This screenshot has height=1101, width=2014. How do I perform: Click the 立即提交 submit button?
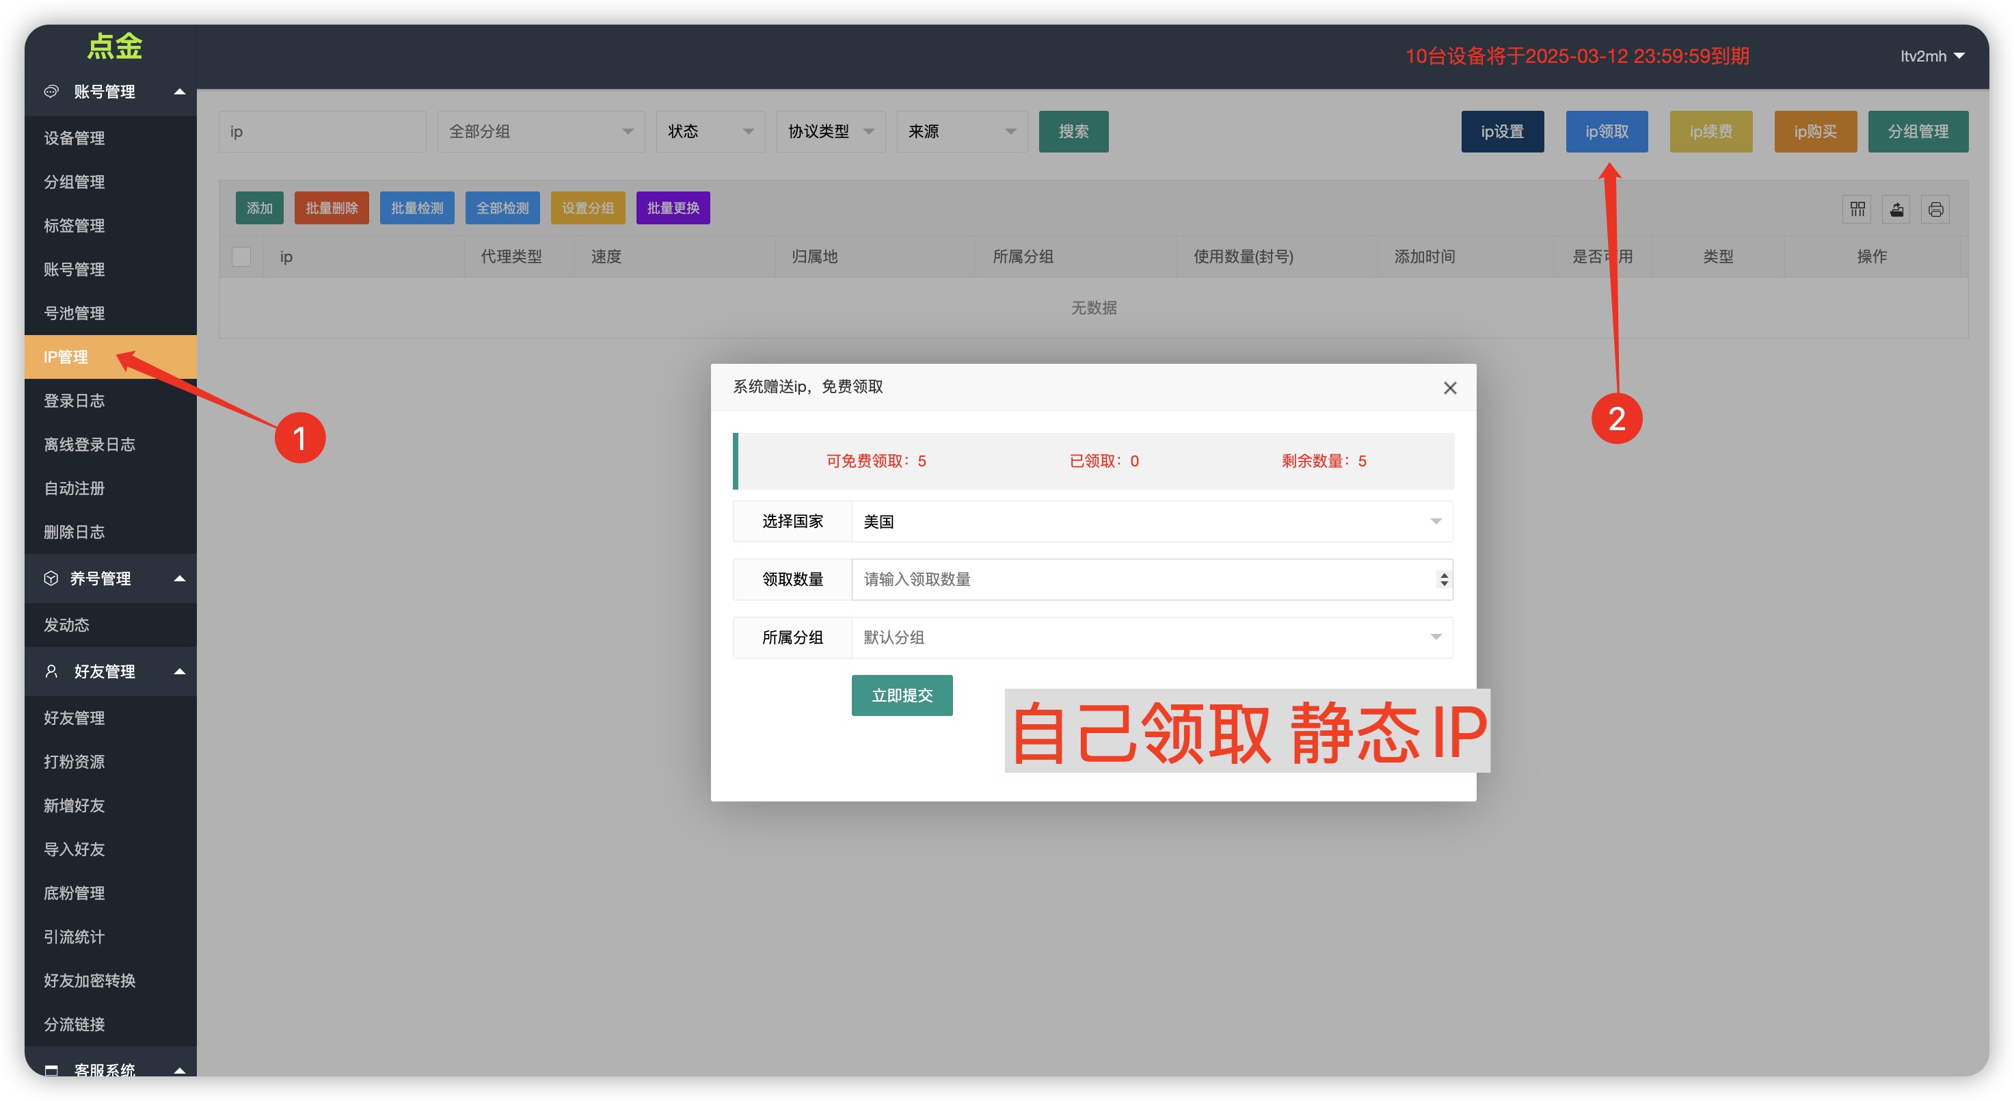[x=902, y=695]
